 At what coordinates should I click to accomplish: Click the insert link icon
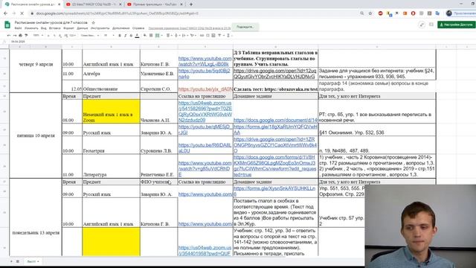click(x=202, y=36)
